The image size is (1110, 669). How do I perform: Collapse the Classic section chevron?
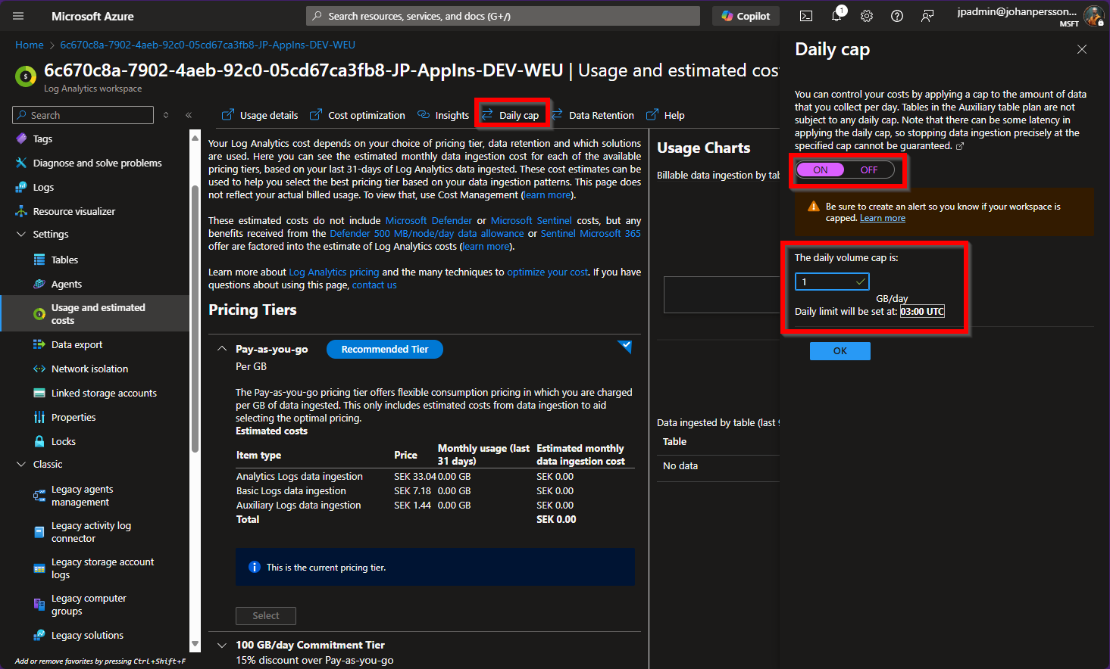click(x=21, y=465)
